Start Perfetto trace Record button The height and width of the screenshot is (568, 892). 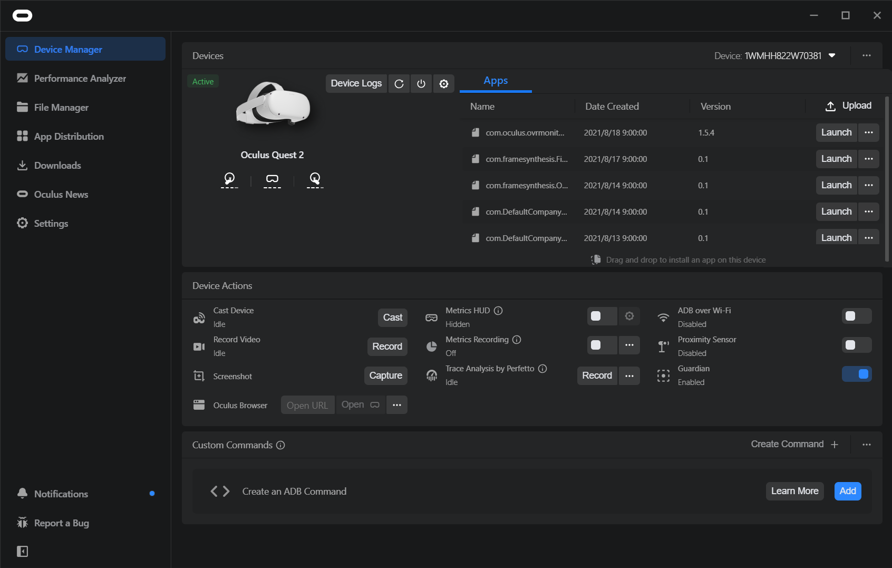(597, 376)
